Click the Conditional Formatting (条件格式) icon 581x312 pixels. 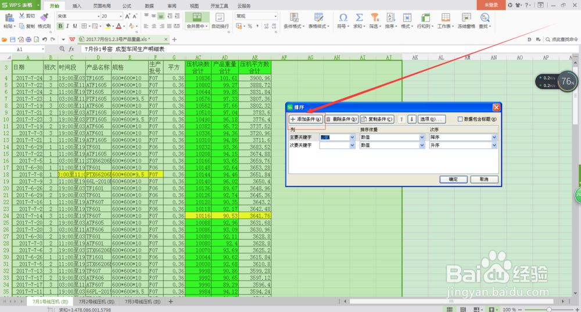294,17
